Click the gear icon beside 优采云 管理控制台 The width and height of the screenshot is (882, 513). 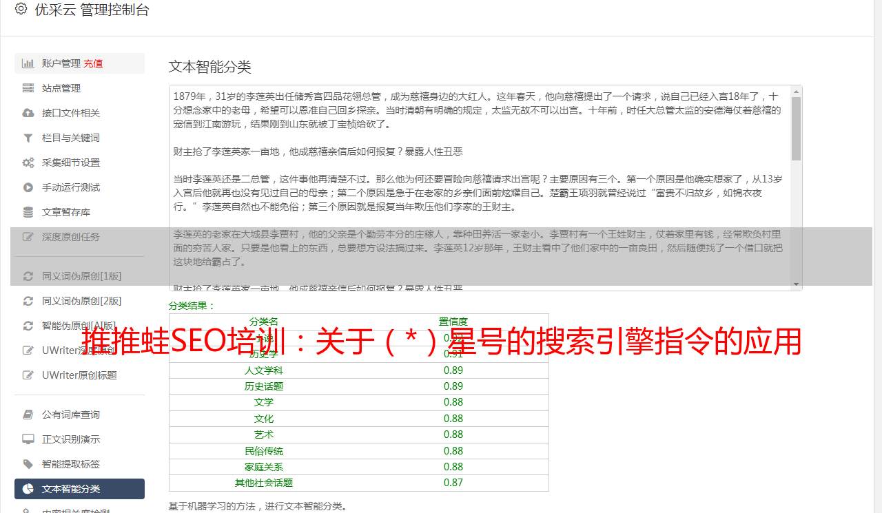[21, 10]
